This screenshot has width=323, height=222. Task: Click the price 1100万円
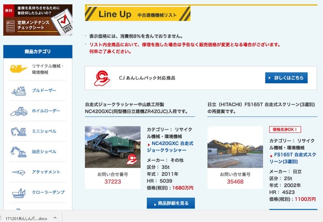[x=305, y=199]
